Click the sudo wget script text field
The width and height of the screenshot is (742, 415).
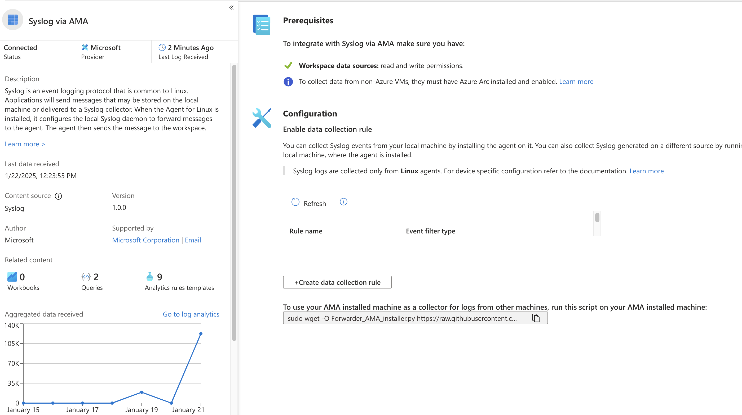(x=415, y=318)
